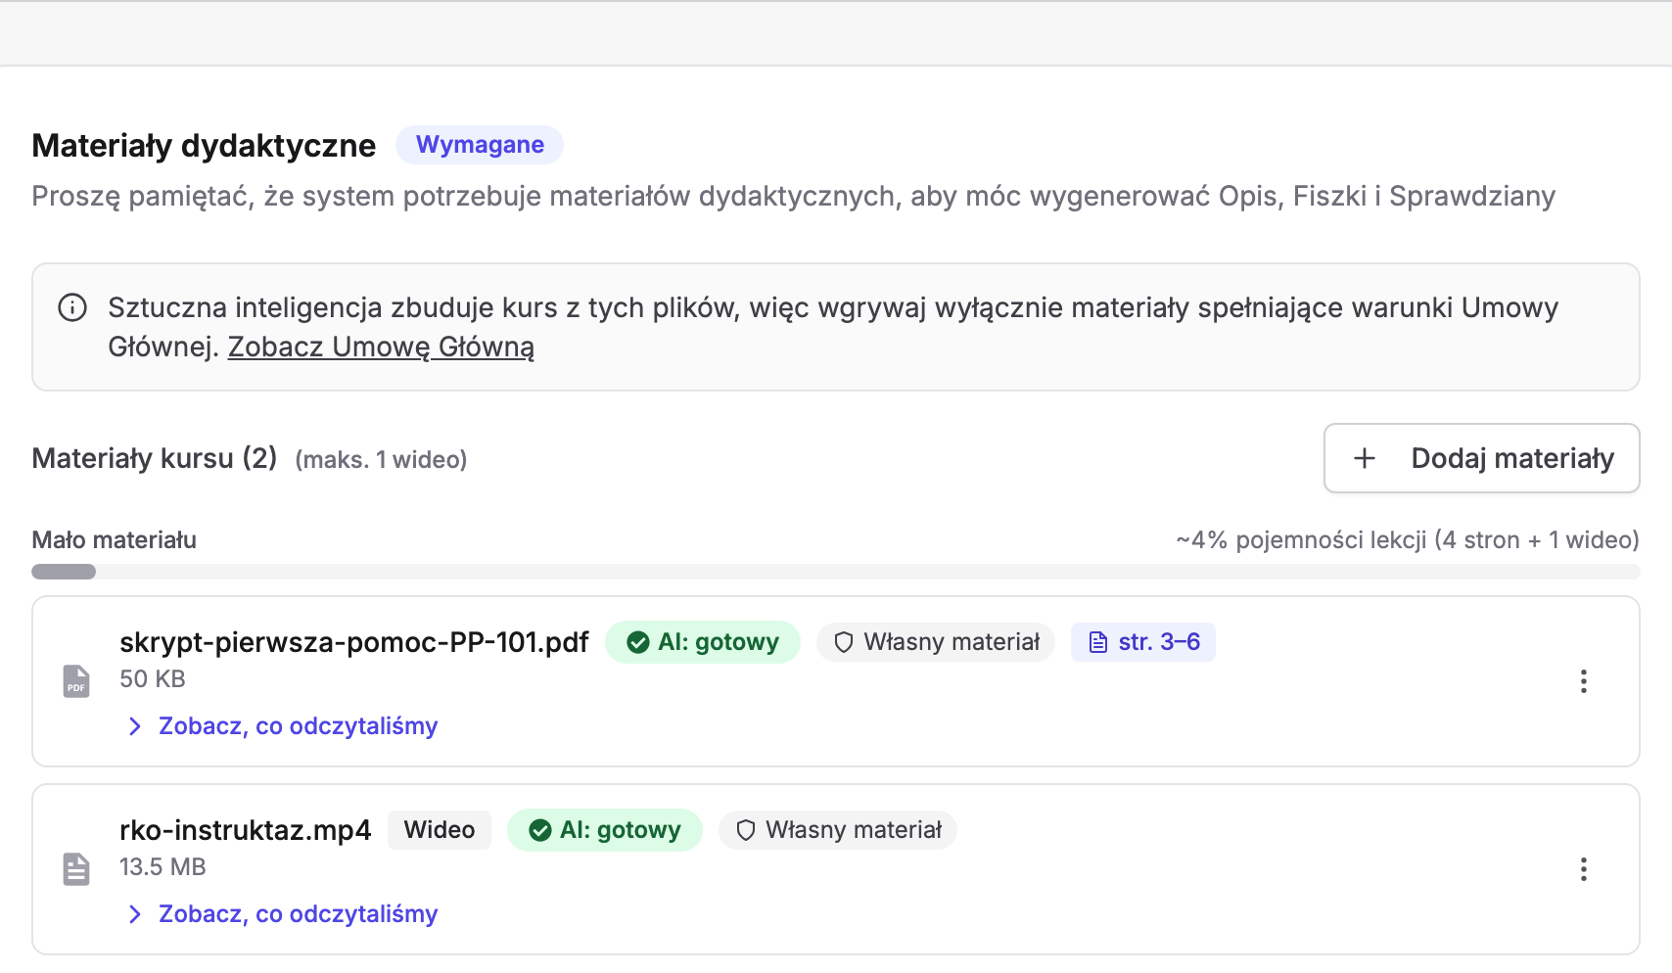
Task: Click the file name rko-instruktaz.mp4
Action: [246, 830]
